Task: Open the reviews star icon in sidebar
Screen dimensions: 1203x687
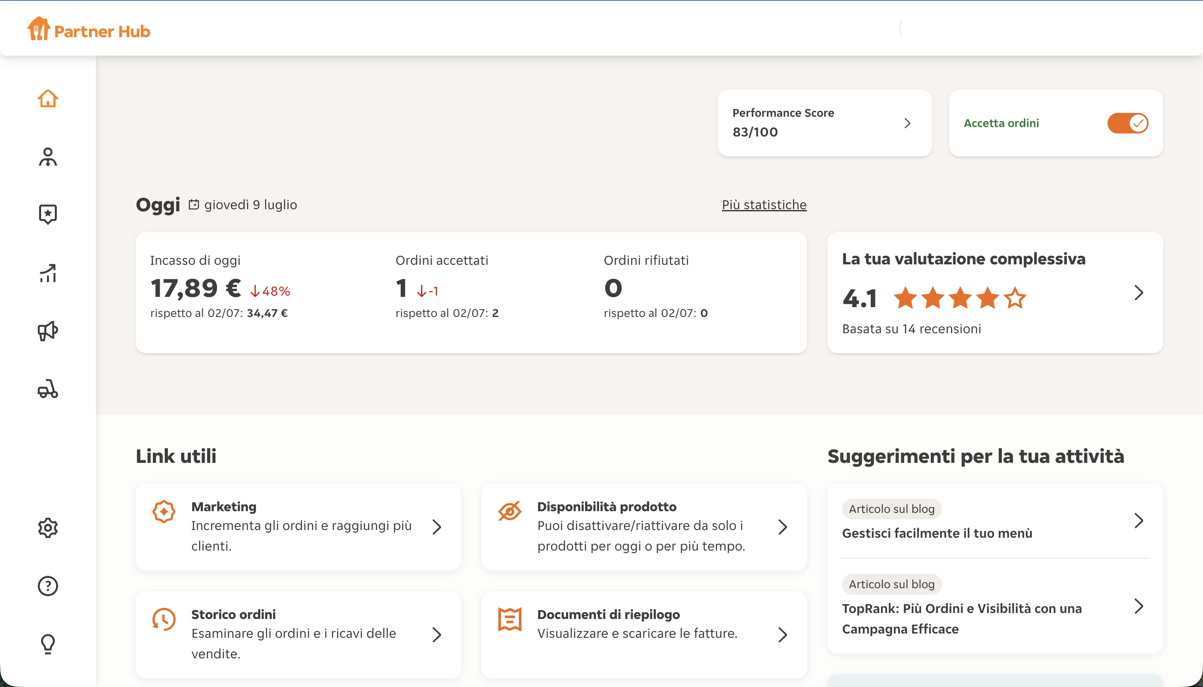Action: pyautogui.click(x=48, y=215)
